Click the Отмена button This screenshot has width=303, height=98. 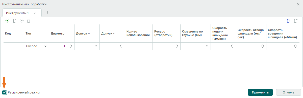click(x=289, y=92)
